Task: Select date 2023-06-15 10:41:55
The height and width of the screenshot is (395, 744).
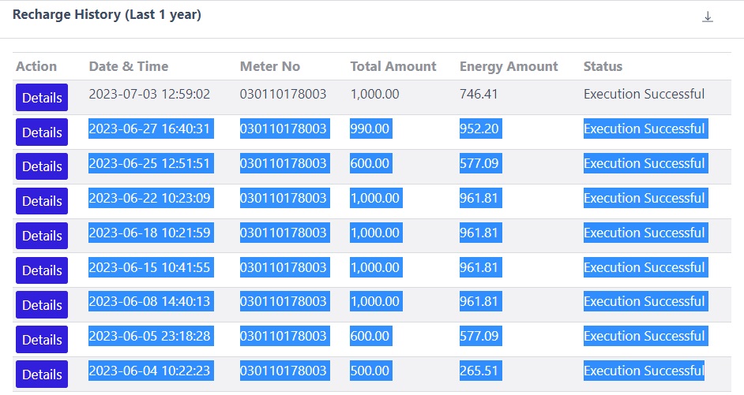Action: [x=151, y=267]
